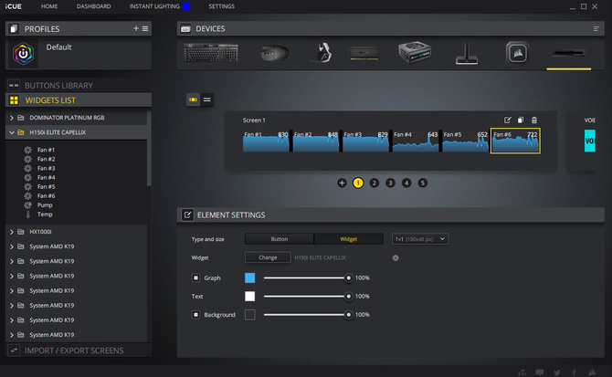Open the chat feedback icon in footer
The height and width of the screenshot is (377, 612).
pos(540,372)
